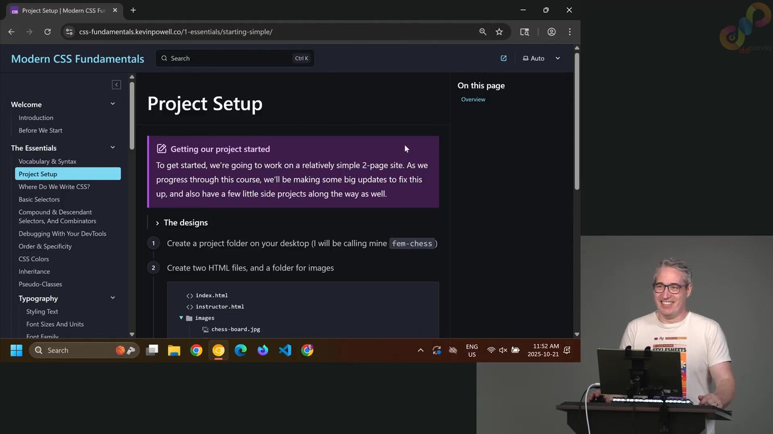The width and height of the screenshot is (773, 434).
Task: Click the fem-chess inline code
Action: (x=412, y=244)
